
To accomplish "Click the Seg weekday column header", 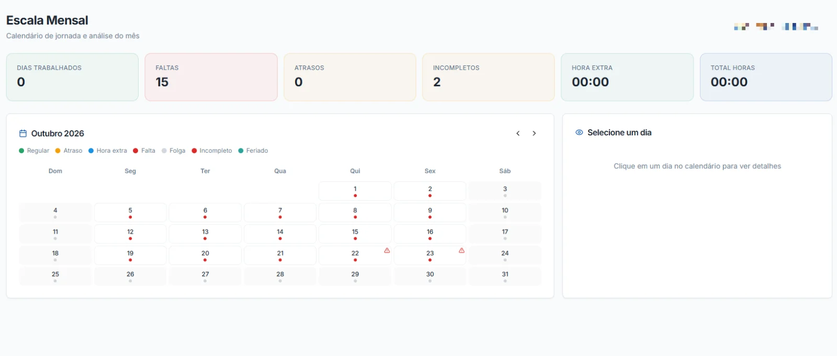I will click(130, 171).
